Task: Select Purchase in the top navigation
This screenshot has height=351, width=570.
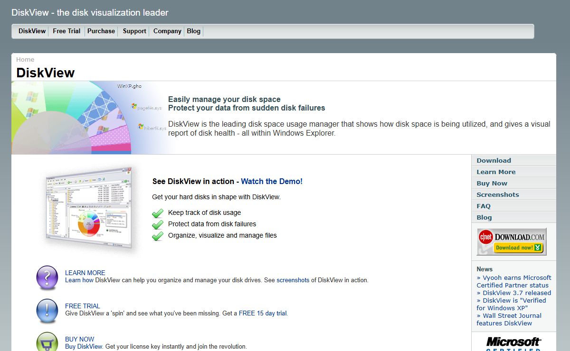Action: coord(101,31)
